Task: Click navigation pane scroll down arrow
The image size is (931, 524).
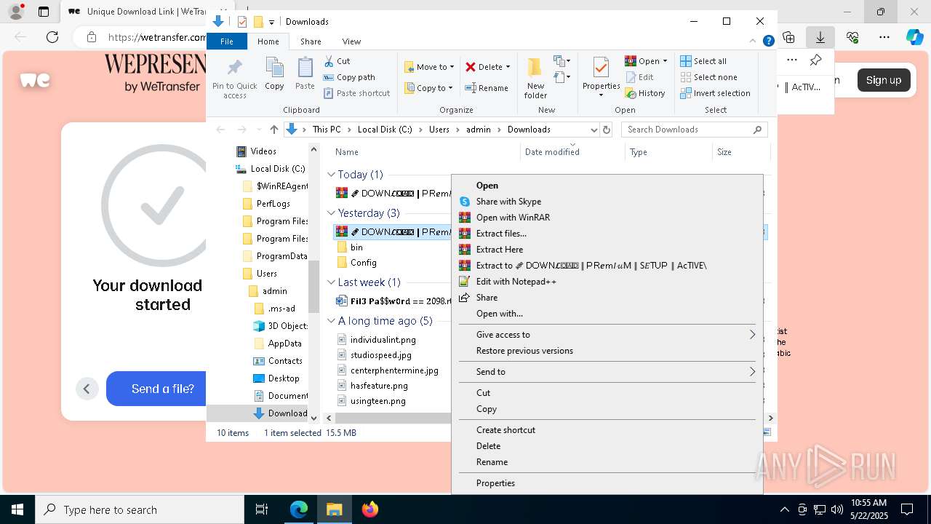Action: [314, 418]
